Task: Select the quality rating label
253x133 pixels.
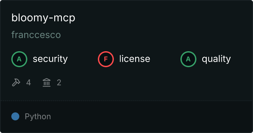Action: point(216,59)
